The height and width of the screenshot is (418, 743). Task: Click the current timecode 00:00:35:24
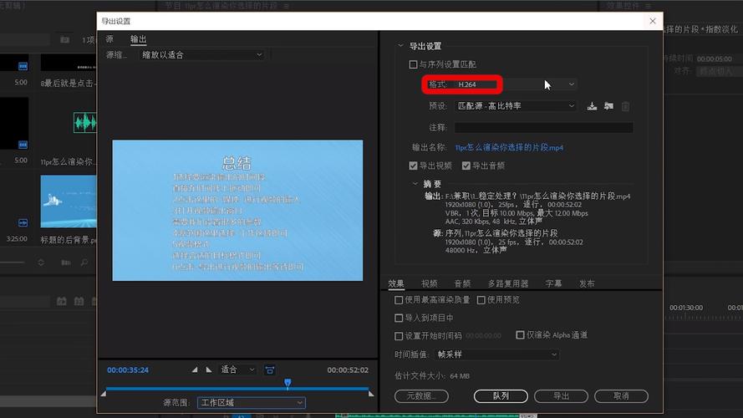(128, 370)
